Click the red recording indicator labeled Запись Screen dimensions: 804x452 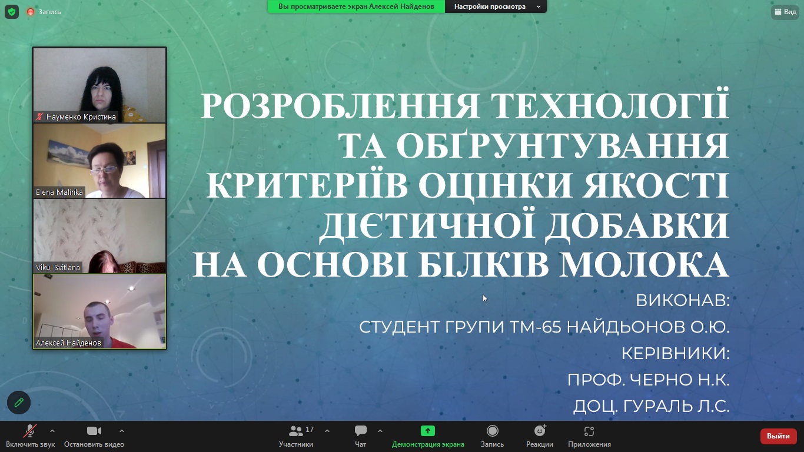coord(43,12)
